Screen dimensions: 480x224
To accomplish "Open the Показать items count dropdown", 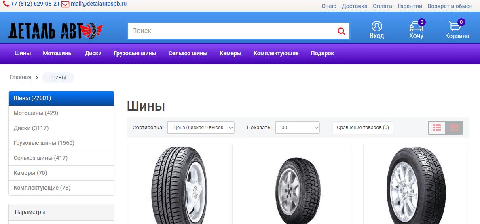I will point(297,128).
